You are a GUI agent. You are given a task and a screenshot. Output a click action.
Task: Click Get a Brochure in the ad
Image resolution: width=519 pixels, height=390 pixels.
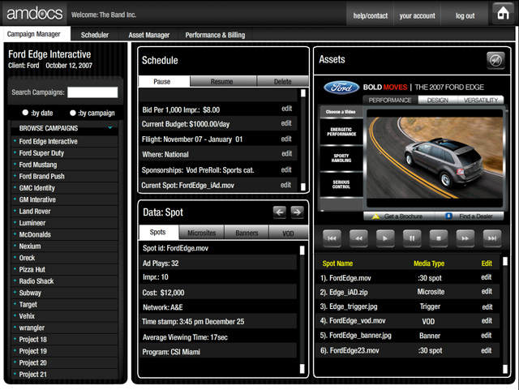(x=398, y=216)
